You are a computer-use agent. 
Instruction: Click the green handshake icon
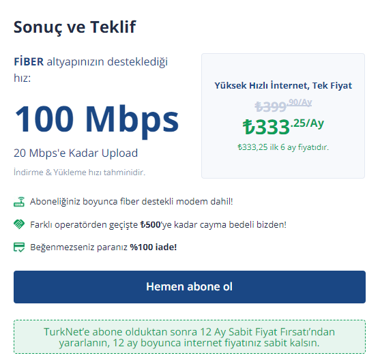click(x=19, y=224)
